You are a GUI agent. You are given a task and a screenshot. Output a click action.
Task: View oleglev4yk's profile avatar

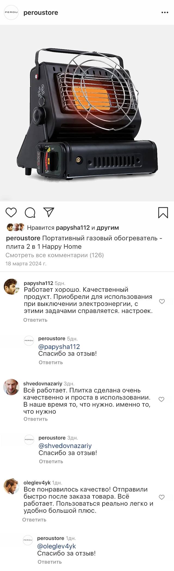[x=11, y=486]
